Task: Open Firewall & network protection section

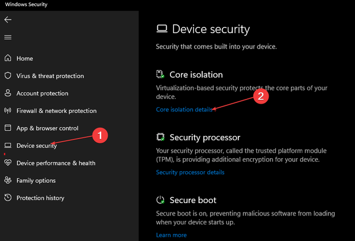Action: coord(56,111)
